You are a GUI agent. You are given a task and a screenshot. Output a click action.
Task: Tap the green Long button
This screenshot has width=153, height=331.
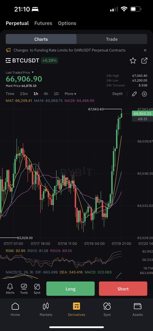click(x=70, y=289)
